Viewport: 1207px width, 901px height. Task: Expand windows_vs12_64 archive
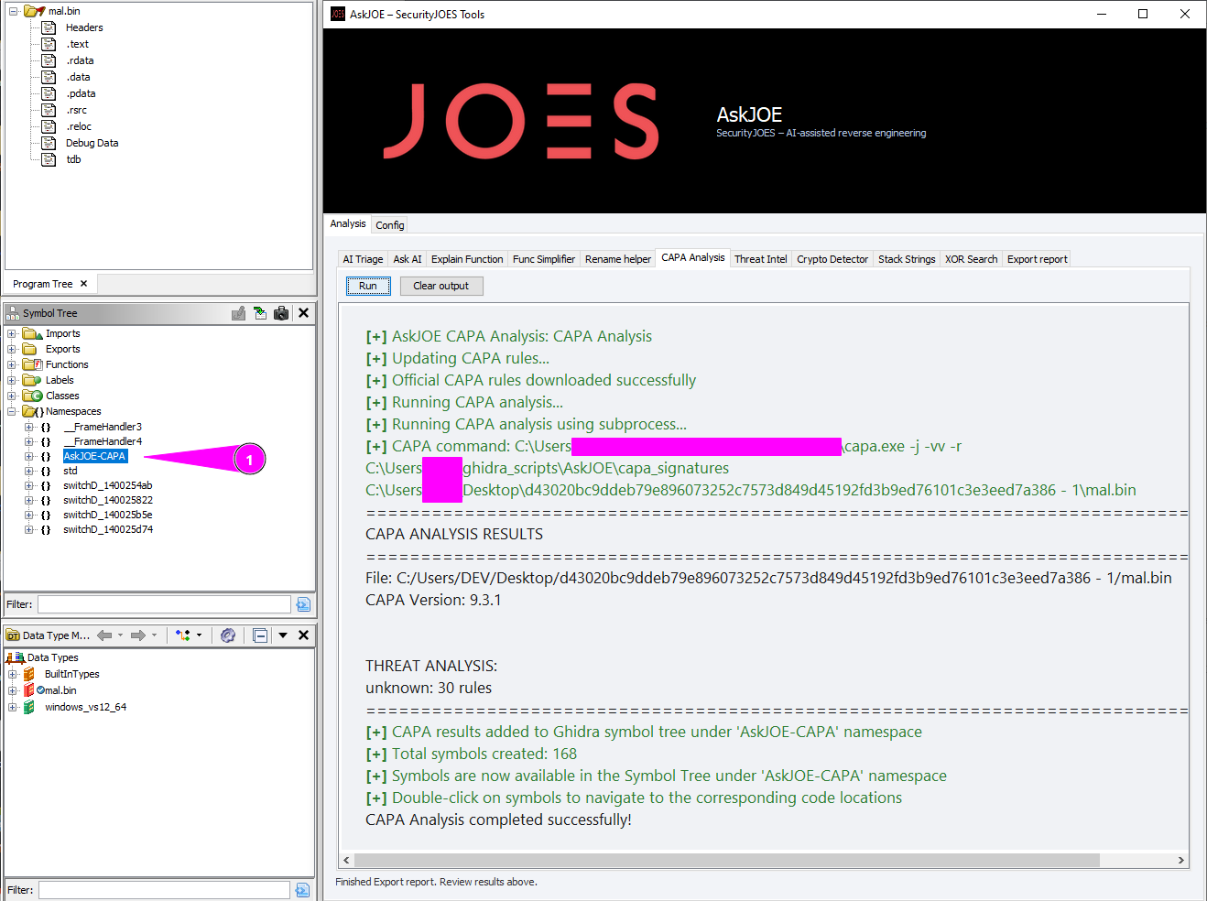[x=13, y=707]
